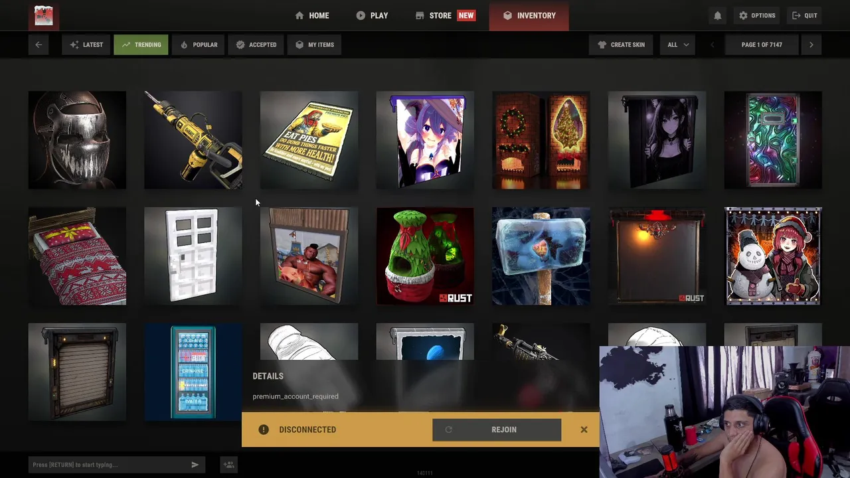Switch to the Popular tab
The height and width of the screenshot is (478, 850).
(x=199, y=44)
